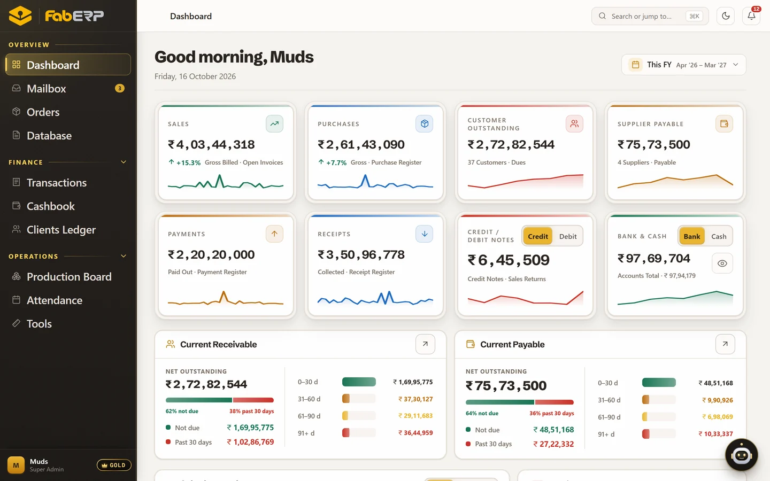Viewport: 770px width, 481px height.
Task: Click the Supplier Payable wallet icon
Action: pyautogui.click(x=724, y=123)
